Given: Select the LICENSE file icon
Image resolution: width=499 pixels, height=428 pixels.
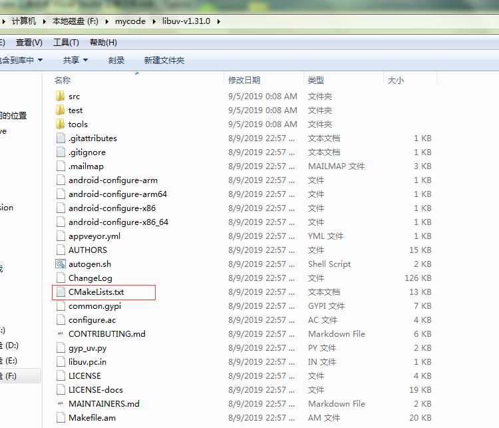Looking at the screenshot, I should coord(60,376).
